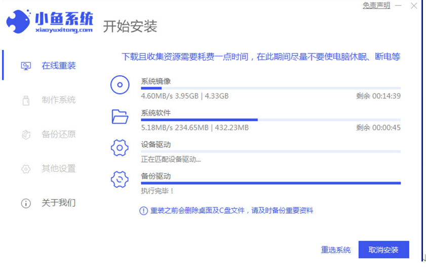Click the 备份还原 icon in sidebar
The width and height of the screenshot is (426, 267).
26,135
